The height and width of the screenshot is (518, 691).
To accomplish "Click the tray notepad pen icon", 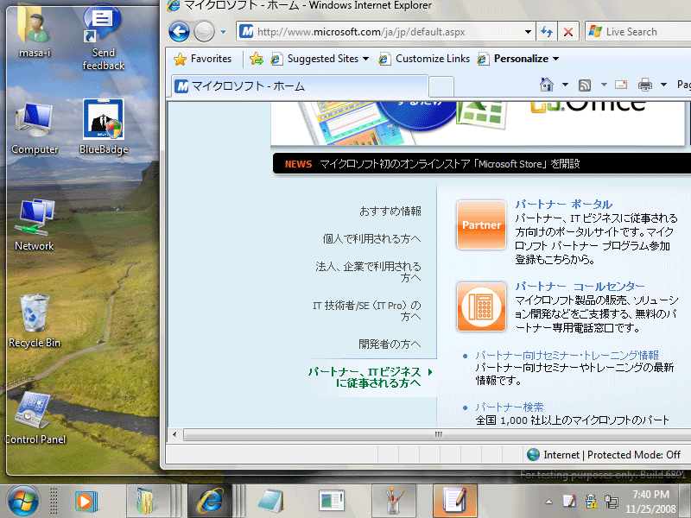I will click(x=569, y=501).
